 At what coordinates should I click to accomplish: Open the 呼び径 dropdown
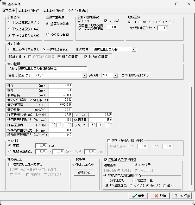[116, 75]
